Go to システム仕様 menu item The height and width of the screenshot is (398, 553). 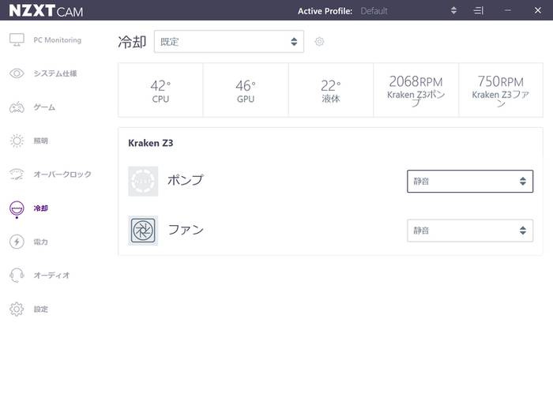[55, 73]
